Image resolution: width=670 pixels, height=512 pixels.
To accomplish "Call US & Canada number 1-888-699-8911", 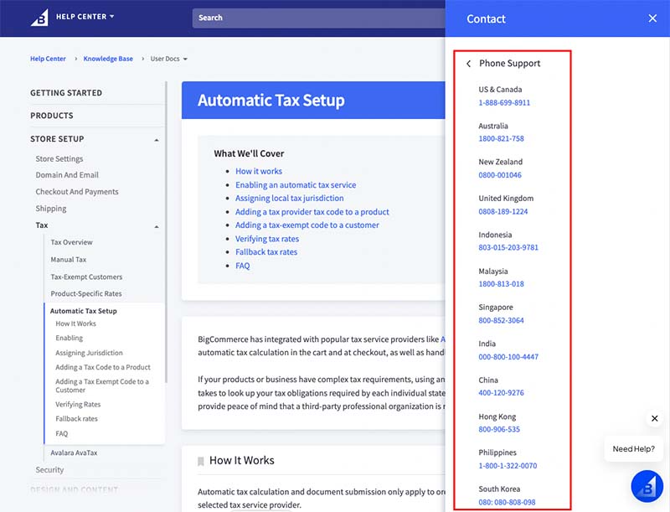I will pos(504,102).
